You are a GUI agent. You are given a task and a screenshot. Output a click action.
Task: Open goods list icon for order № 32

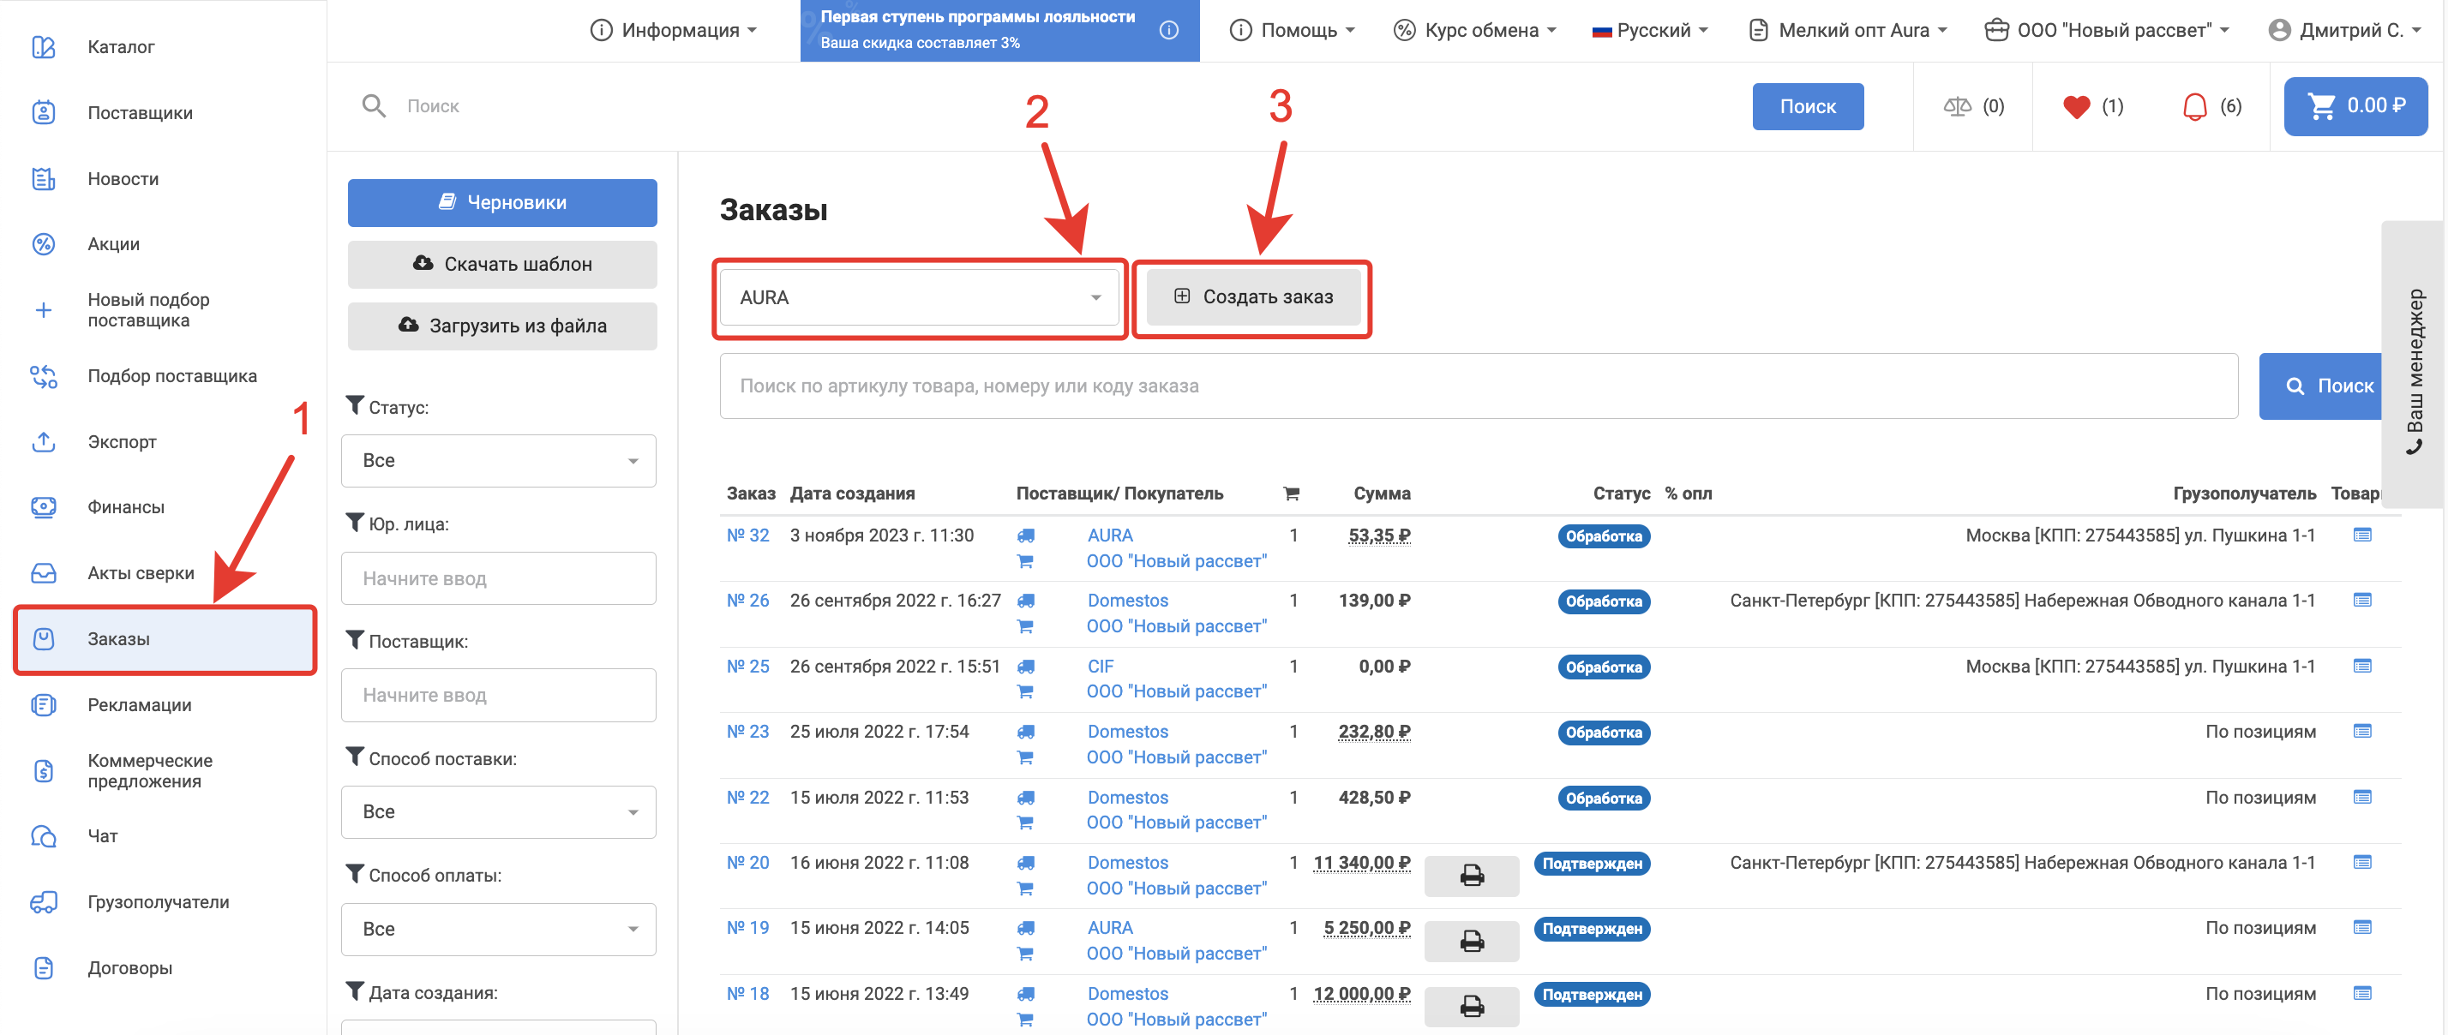pos(2361,535)
